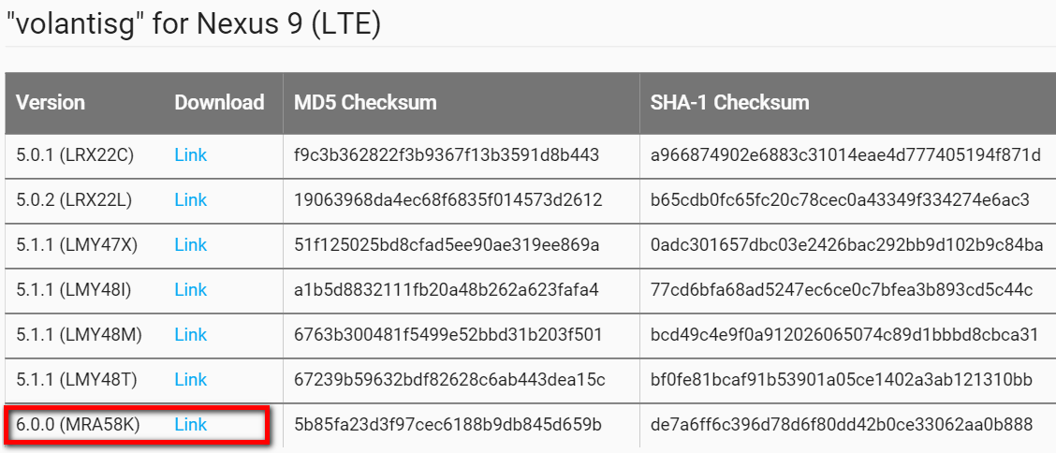Open the download Link for 5.1.1 (LMY48M)
Image resolution: width=1056 pixels, height=453 pixels.
coord(191,334)
